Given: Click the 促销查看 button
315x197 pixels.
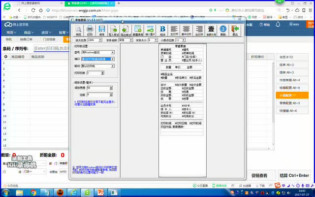Looking at the screenshot, I should coord(259,175).
